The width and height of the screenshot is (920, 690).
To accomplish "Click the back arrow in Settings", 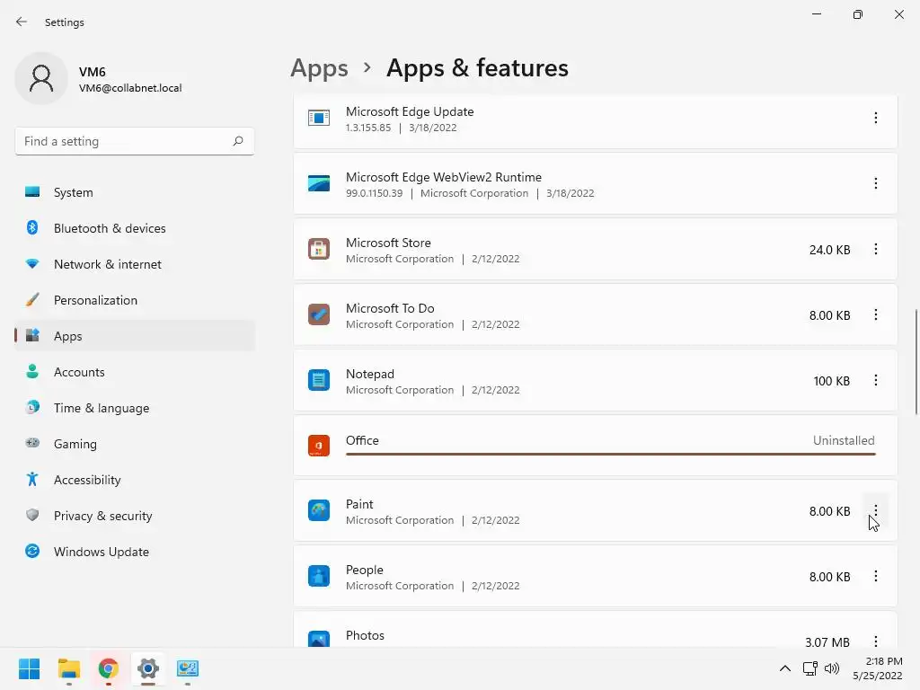I will click(22, 22).
